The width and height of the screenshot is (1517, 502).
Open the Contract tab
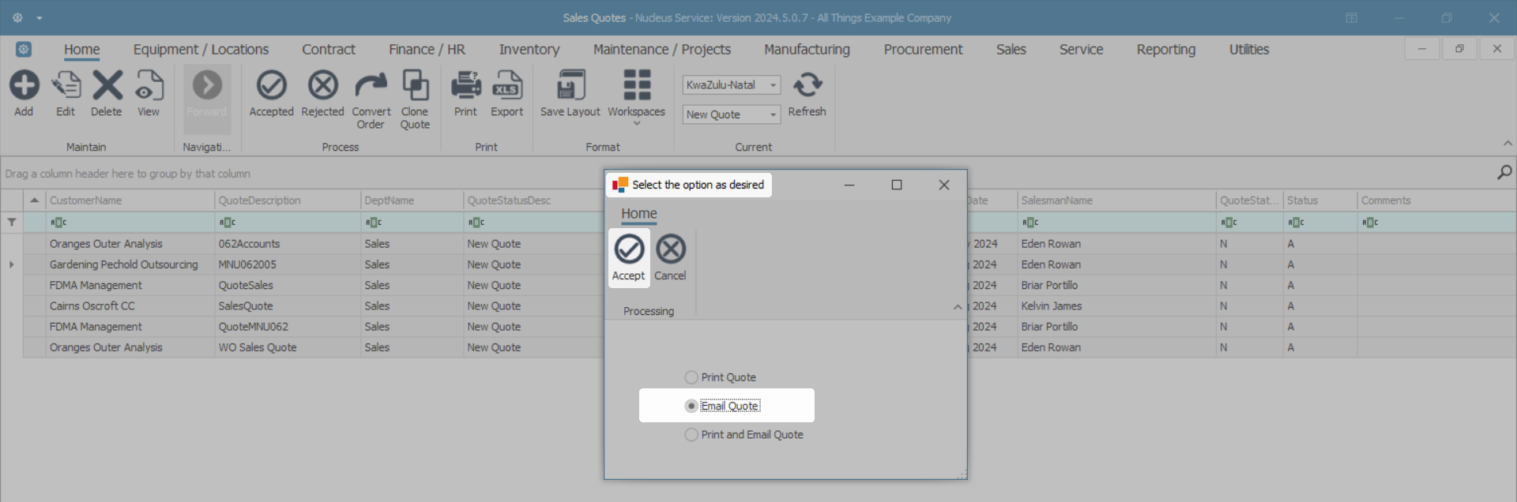click(x=329, y=49)
